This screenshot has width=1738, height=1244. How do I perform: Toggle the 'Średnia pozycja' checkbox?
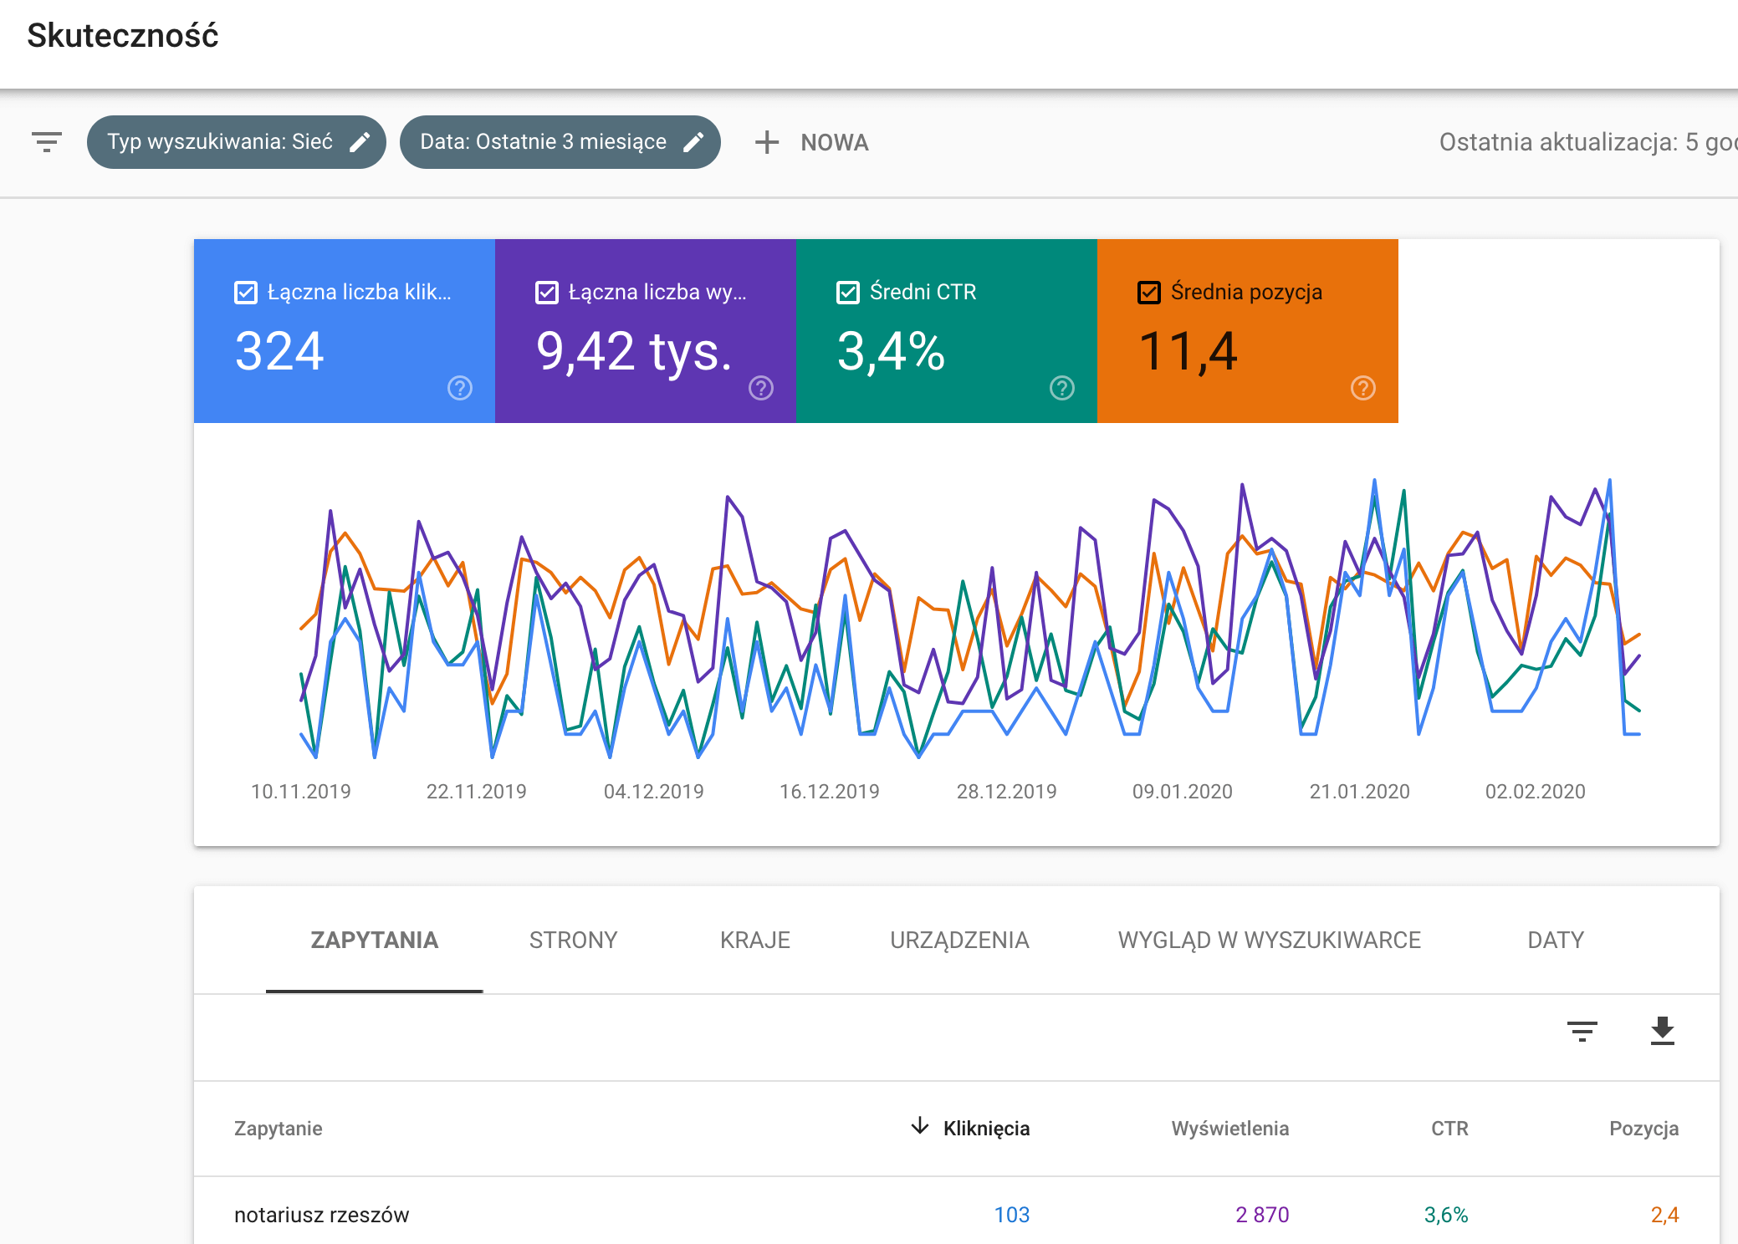point(1149,293)
